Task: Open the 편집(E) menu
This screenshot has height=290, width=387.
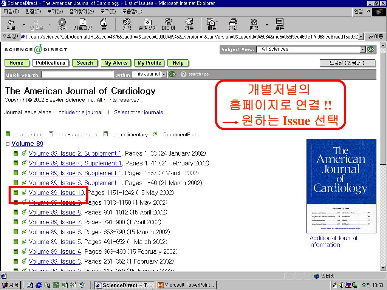Action: pos(33,11)
